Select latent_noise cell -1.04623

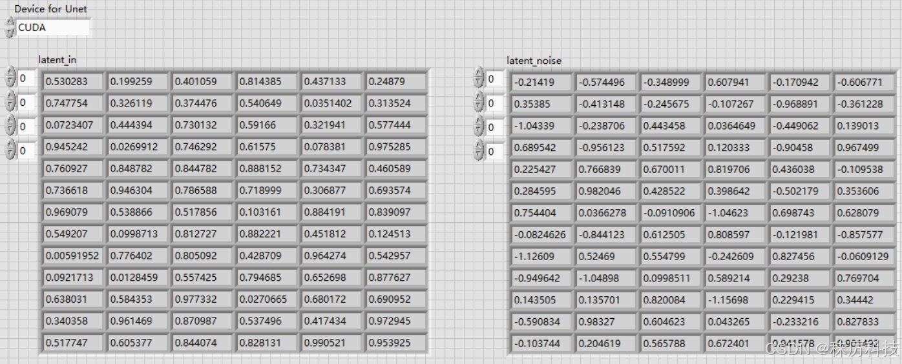[x=735, y=213]
